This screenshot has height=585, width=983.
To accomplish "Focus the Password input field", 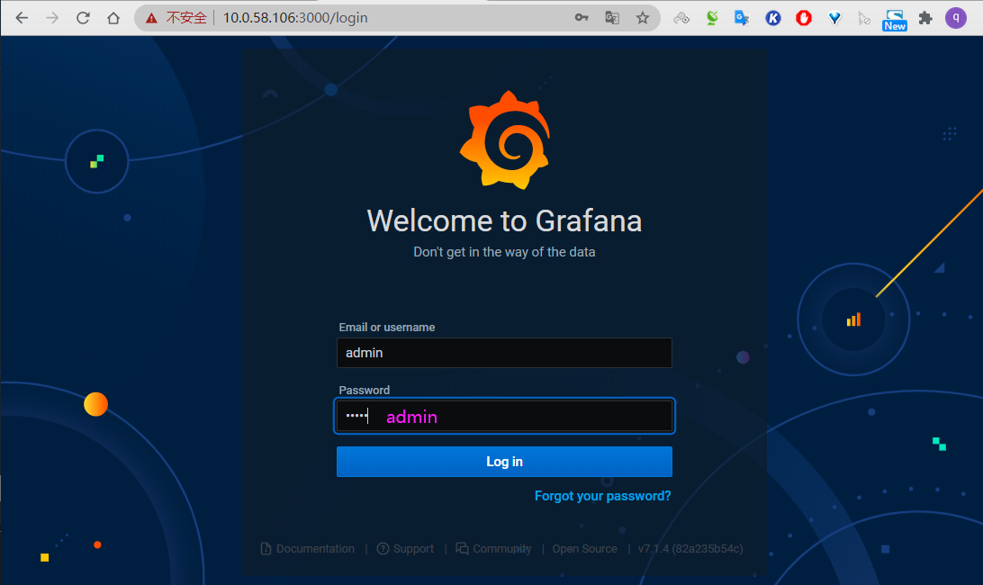I will [504, 416].
